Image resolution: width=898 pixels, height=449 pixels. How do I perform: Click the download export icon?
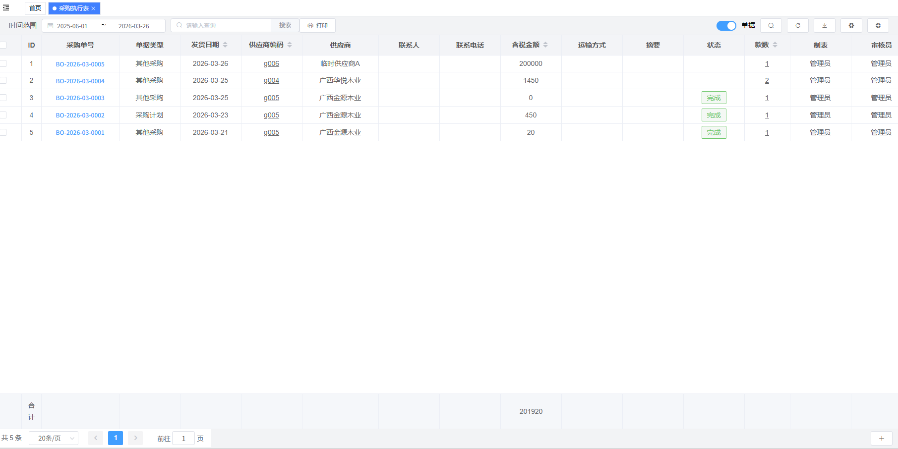(824, 26)
